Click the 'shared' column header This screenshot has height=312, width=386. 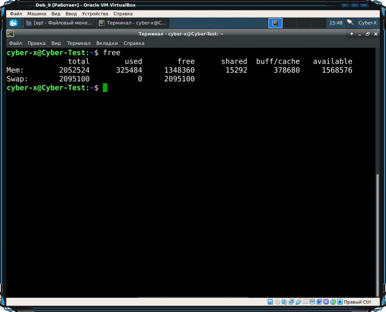pyautogui.click(x=234, y=61)
